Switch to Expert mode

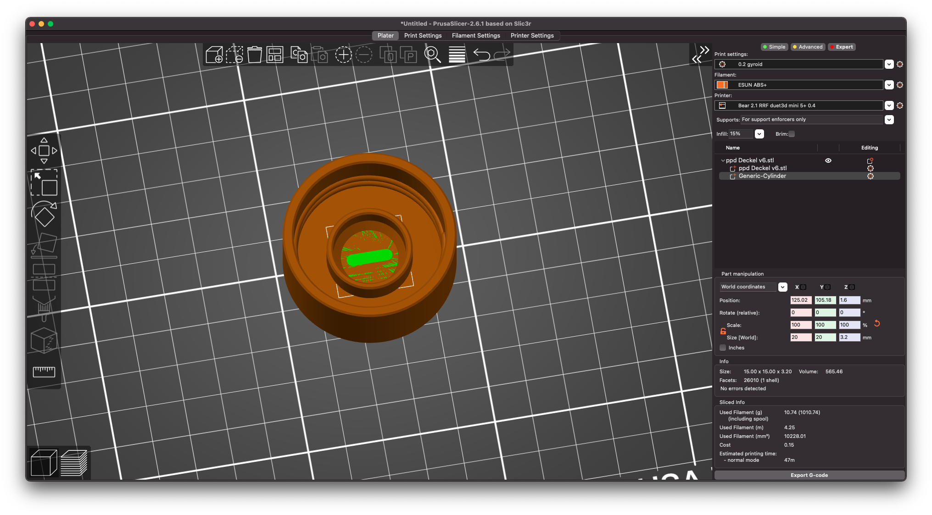tap(842, 47)
